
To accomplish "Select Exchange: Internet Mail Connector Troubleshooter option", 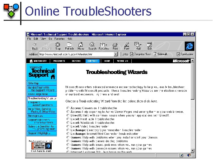I will click(x=68, y=134).
